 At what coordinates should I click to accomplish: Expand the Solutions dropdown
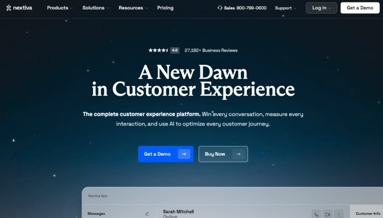click(96, 8)
